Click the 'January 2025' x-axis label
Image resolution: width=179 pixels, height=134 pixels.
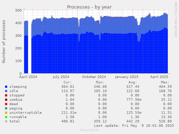pyautogui.click(x=127, y=77)
